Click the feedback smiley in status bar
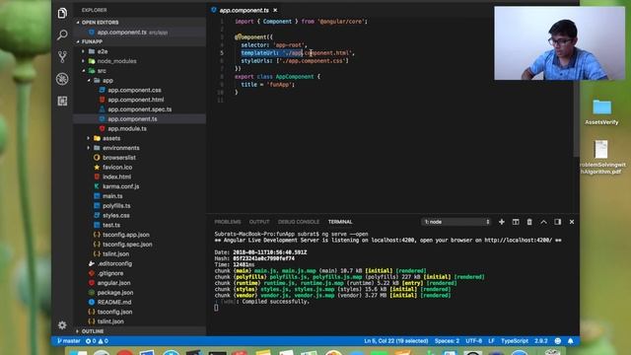The width and height of the screenshot is (631, 355). (558, 341)
